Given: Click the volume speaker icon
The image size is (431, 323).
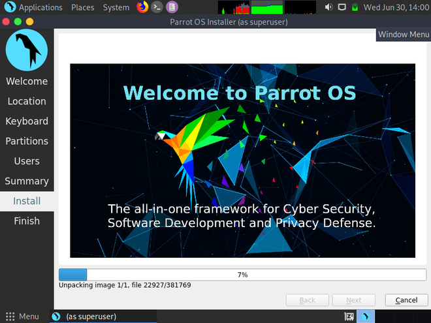Looking at the screenshot, I should tap(328, 7).
